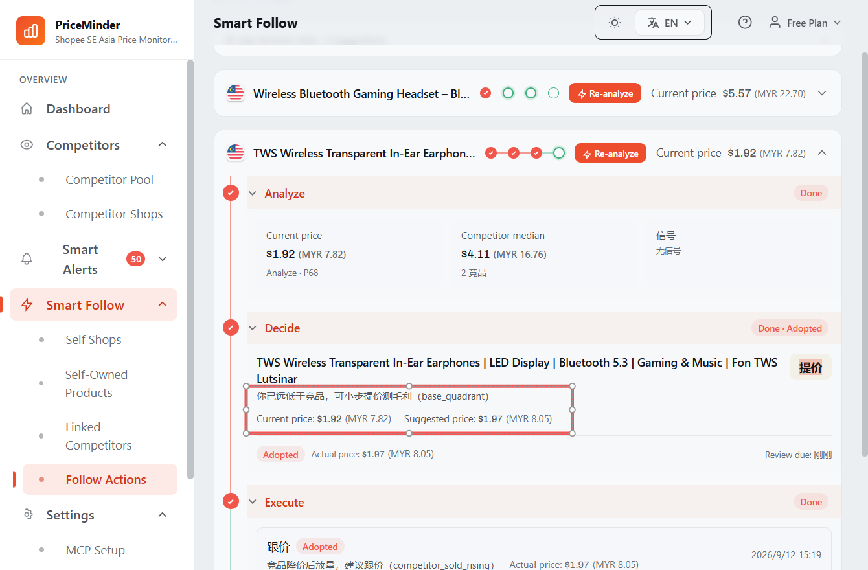Screen dimensions: 868x570
Task: Collapse the Analyze step
Action: 253,194
